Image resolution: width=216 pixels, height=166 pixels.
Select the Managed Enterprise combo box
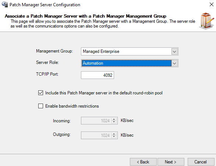coord(130,51)
